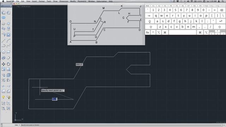The image size is (226, 127).
Task: Click the 'm' key on on-screen keyboard
Action: click(x=194, y=27)
